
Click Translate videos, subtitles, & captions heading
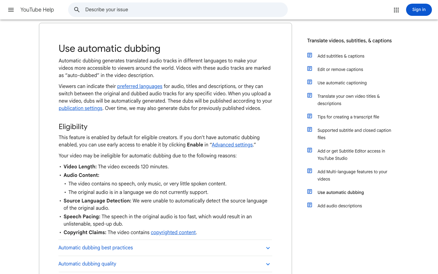coord(349,41)
